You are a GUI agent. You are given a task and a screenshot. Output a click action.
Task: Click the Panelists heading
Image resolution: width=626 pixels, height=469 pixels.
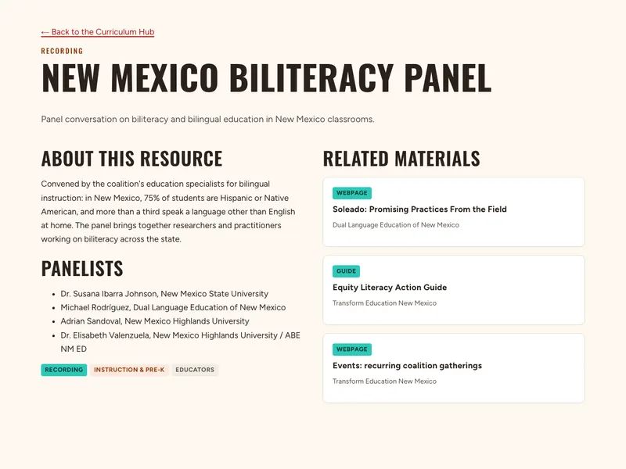(x=82, y=268)
